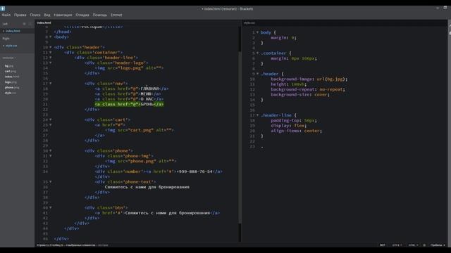
Task: Click the О НАС link text on line 20
Action: point(147,99)
